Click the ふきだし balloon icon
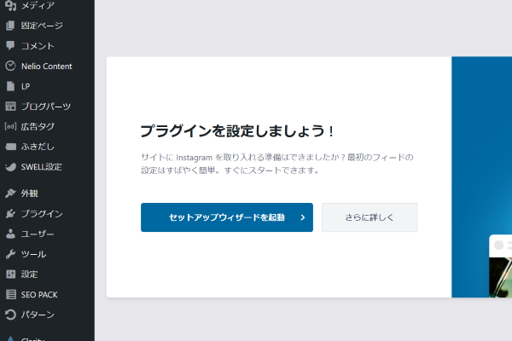This screenshot has width=512, height=341. pyautogui.click(x=10, y=147)
